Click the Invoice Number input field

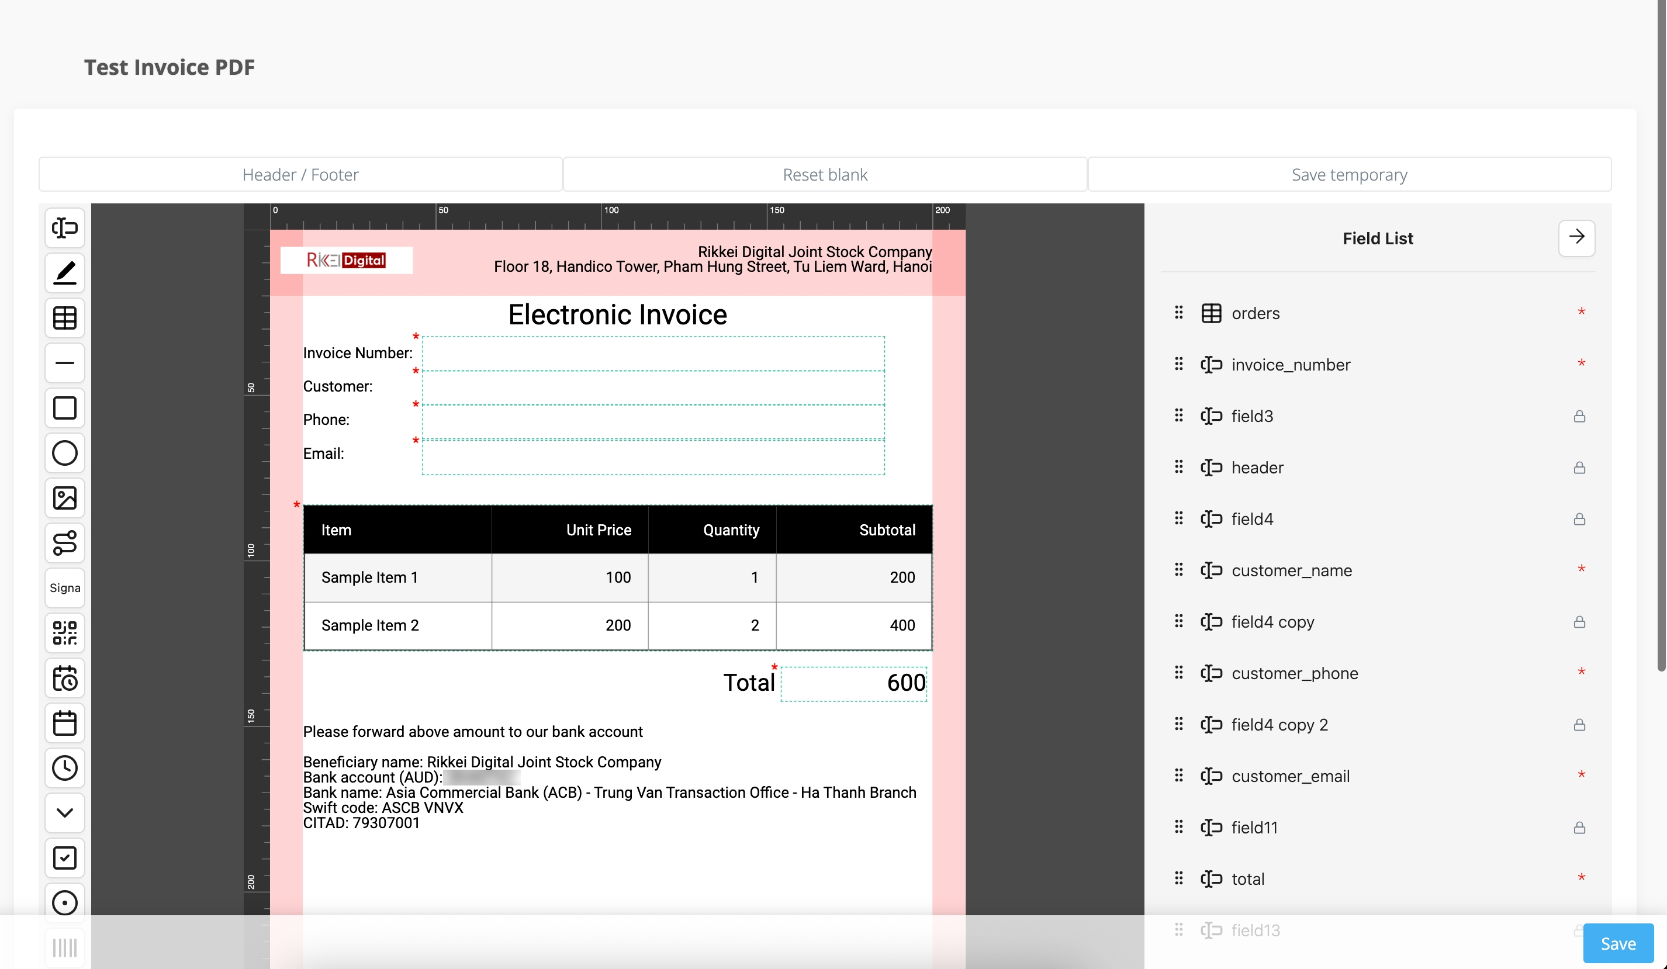pyautogui.click(x=653, y=354)
